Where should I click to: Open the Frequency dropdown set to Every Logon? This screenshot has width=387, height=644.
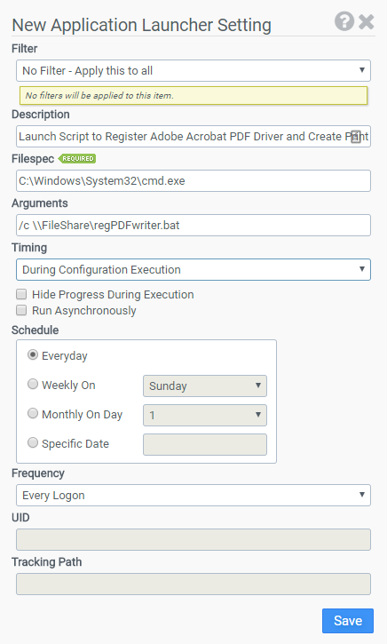click(x=193, y=496)
